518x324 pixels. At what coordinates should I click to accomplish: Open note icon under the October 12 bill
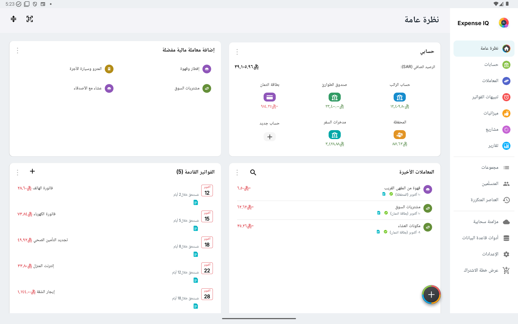click(196, 202)
